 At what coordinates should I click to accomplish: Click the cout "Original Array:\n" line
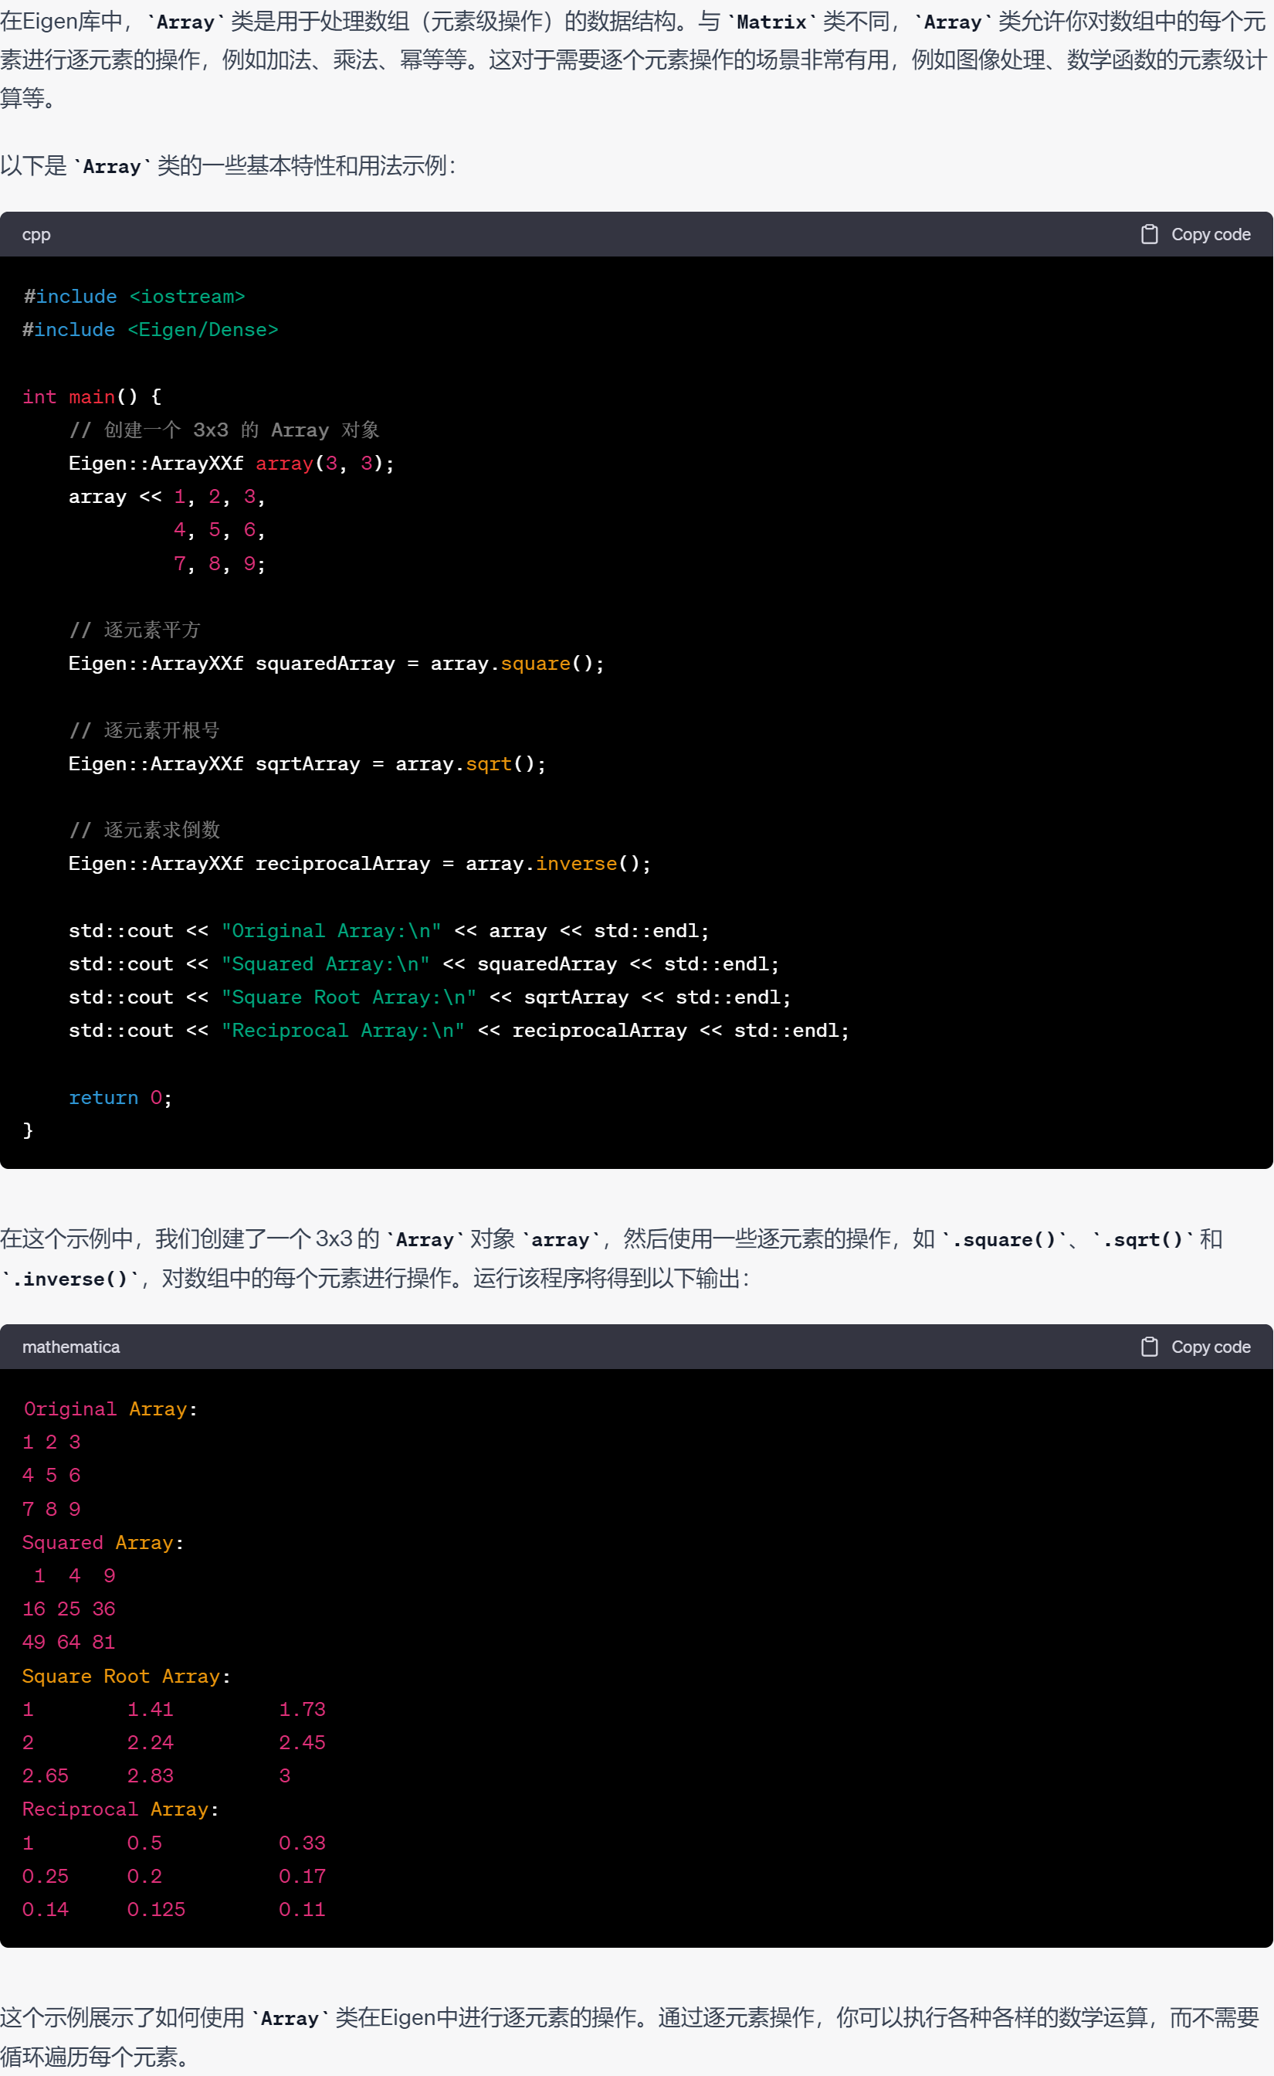389,930
